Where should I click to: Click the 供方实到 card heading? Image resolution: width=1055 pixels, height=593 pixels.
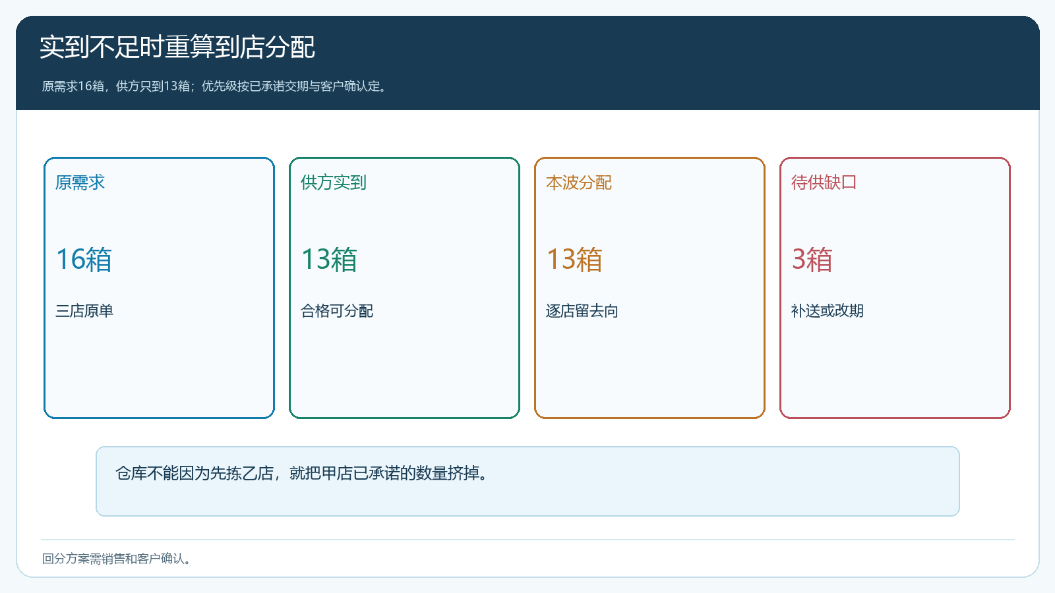pyautogui.click(x=333, y=183)
